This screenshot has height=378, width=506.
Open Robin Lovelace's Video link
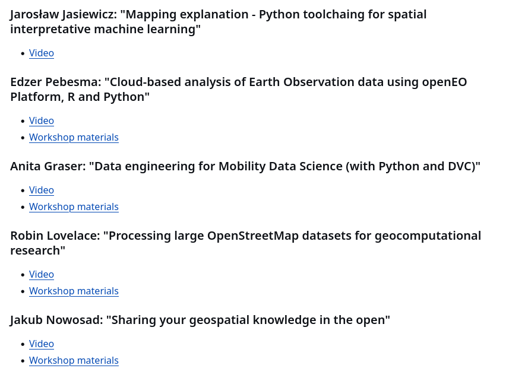point(42,275)
